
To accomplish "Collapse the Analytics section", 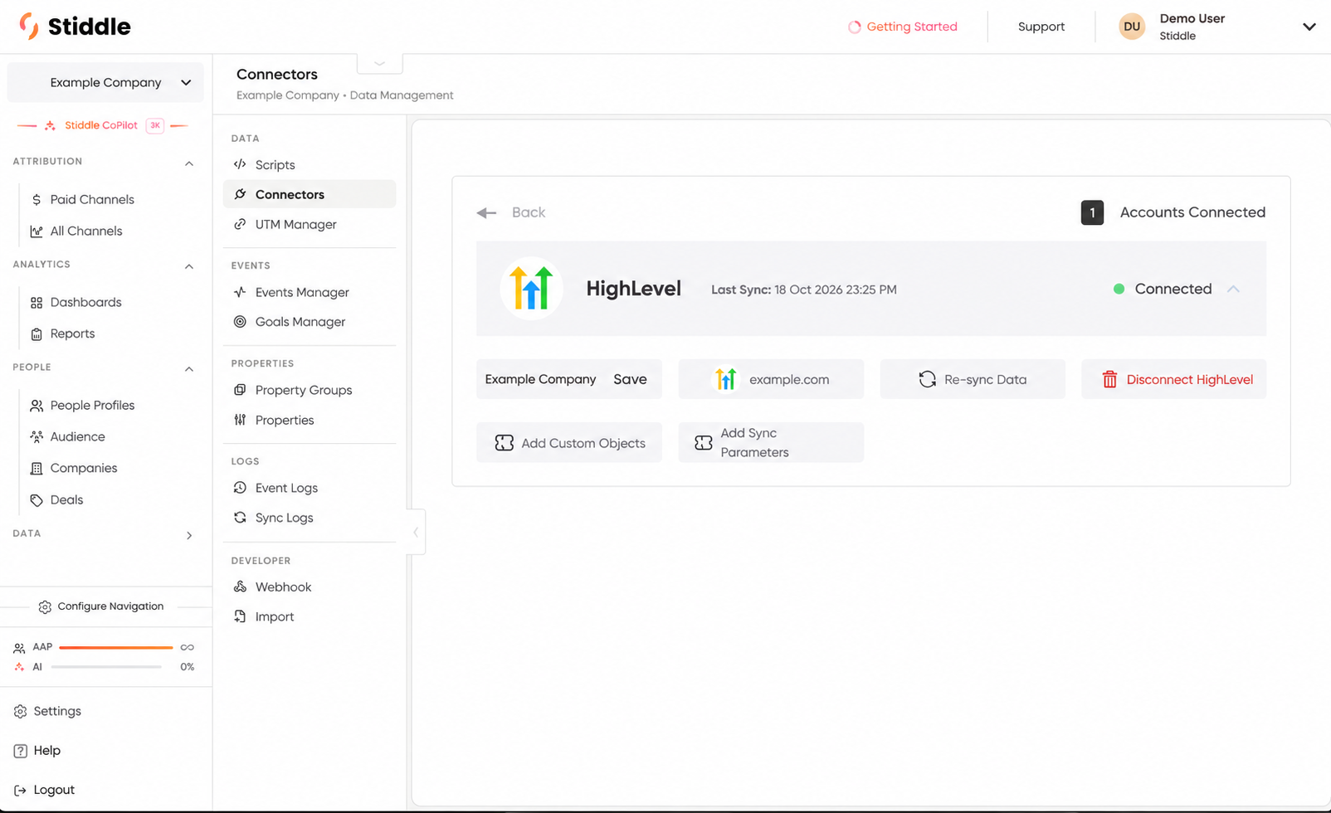I will (189, 266).
